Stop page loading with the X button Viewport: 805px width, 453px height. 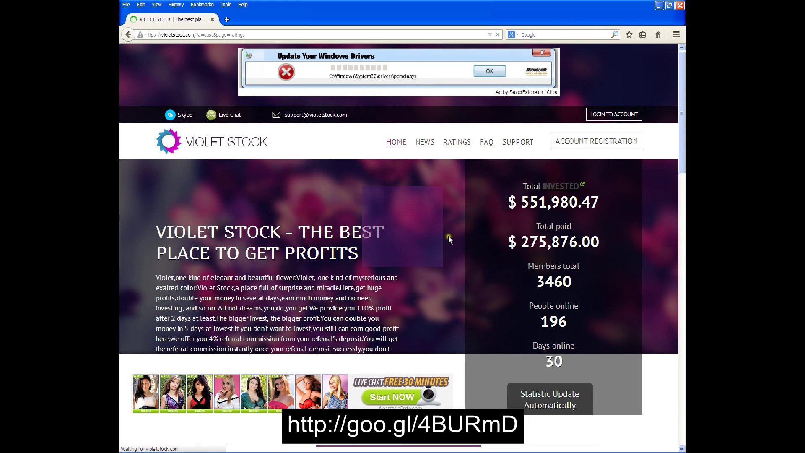(498, 35)
